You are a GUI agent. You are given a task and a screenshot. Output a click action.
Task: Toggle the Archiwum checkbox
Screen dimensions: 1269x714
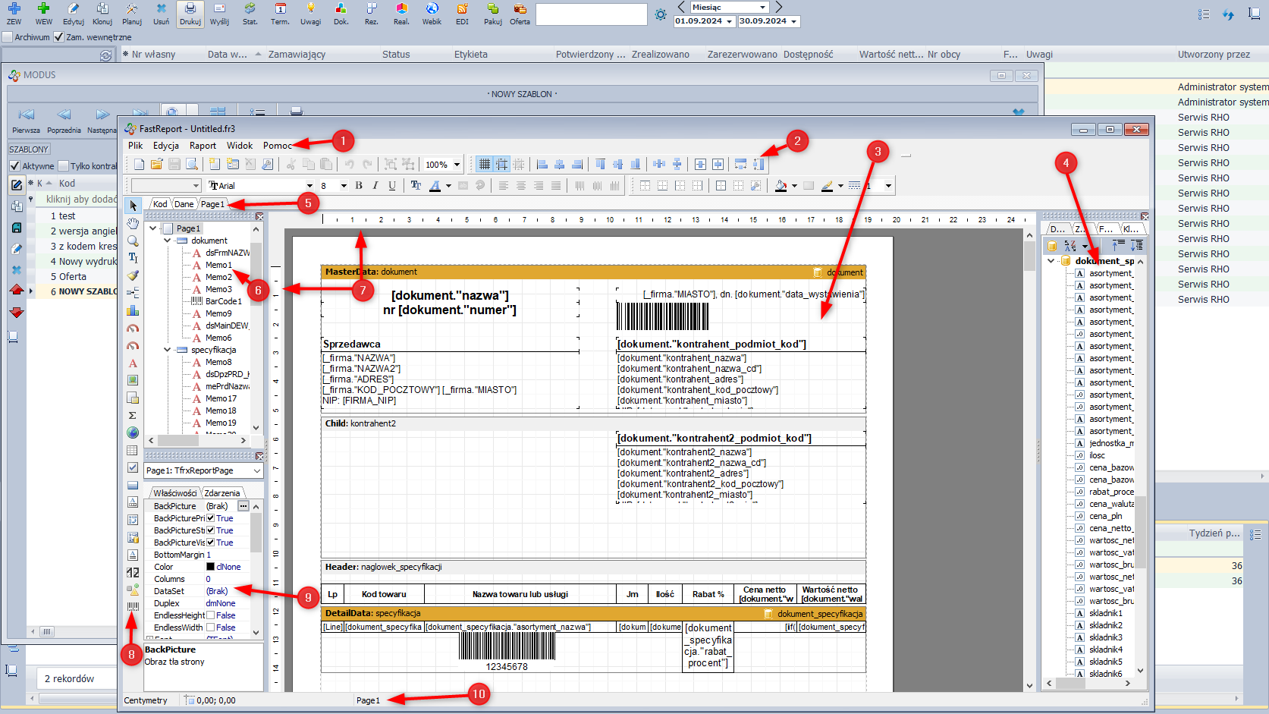[x=8, y=37]
